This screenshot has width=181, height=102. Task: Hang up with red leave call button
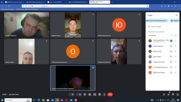point(110,94)
